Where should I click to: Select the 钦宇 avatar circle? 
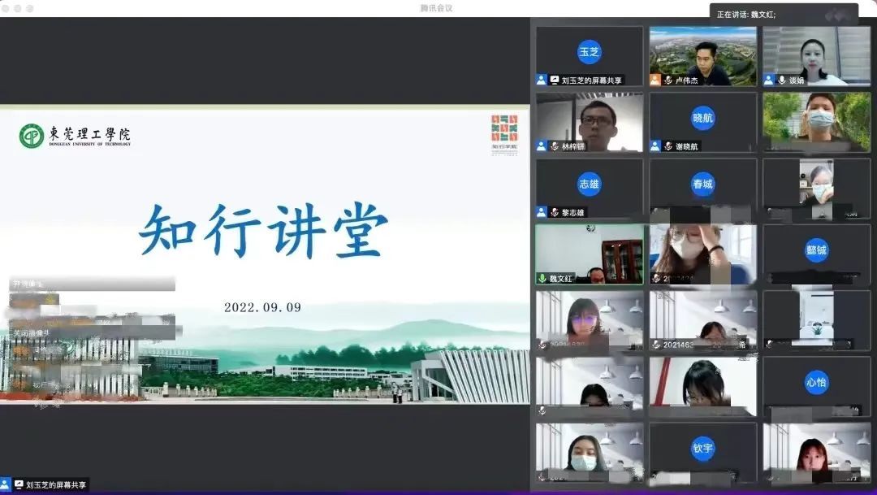pos(702,449)
